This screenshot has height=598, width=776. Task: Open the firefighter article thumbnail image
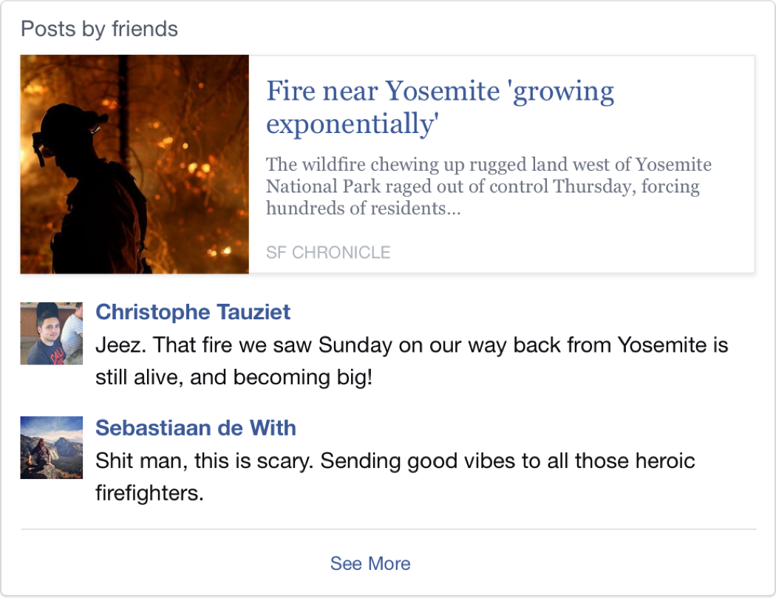[x=135, y=164]
